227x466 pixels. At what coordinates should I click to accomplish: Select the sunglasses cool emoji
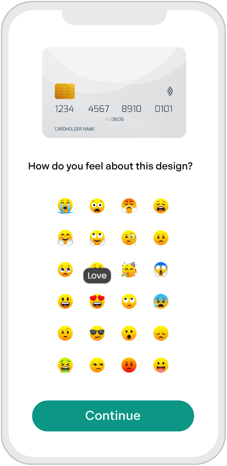pos(97,333)
